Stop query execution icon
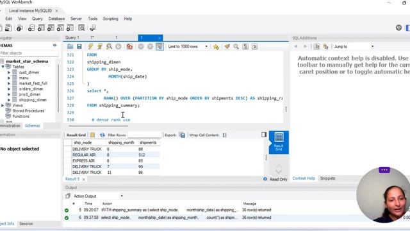Viewport: 410px width, 231px height. click(118, 47)
